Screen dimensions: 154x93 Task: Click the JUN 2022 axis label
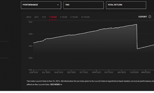(x=34, y=72)
